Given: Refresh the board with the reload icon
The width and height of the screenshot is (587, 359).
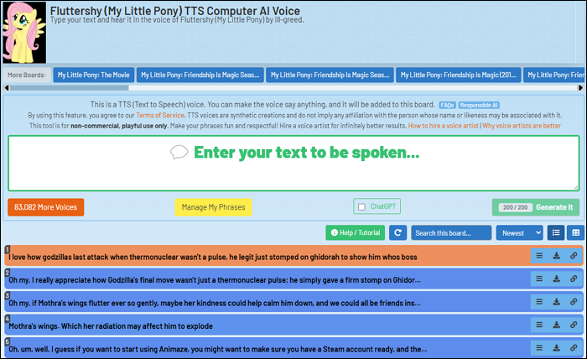Looking at the screenshot, I should coord(398,233).
